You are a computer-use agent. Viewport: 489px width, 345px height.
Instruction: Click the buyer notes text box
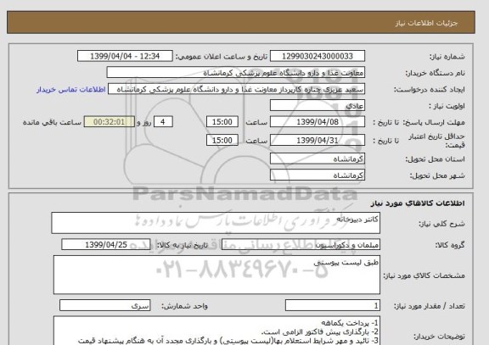click(x=216, y=331)
